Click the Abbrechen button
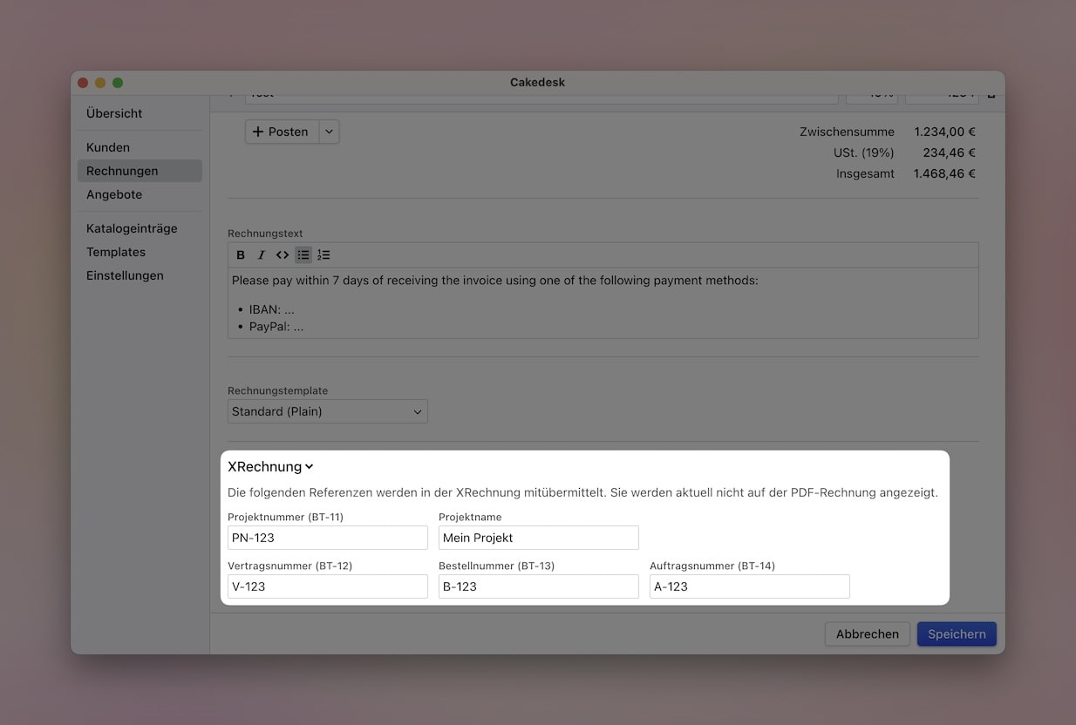 (867, 634)
